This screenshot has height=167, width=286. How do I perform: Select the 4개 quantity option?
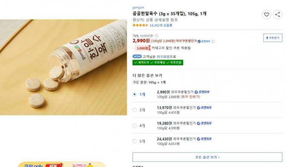point(135,126)
